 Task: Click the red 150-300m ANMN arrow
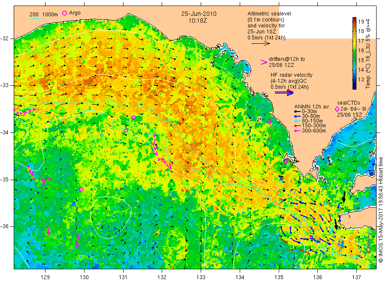pyautogui.click(x=297, y=126)
